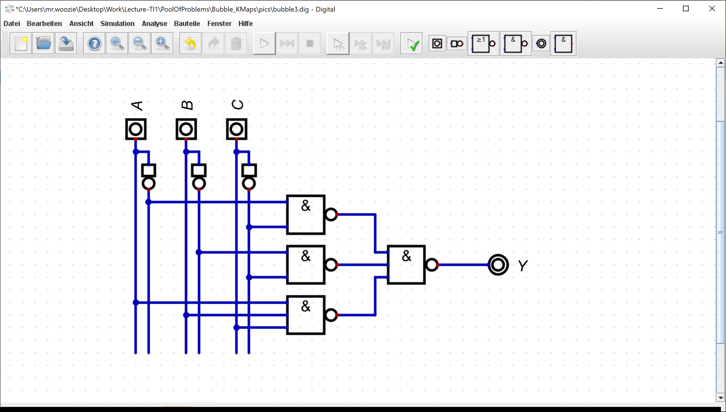Start the simulation
This screenshot has height=412, width=726.
coord(264,44)
